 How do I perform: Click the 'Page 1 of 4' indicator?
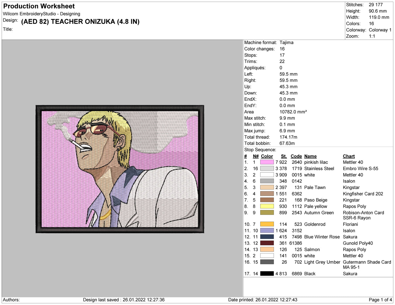(380, 300)
